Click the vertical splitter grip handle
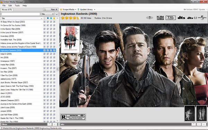Screen dimensions: 208x130 (57, 69)
